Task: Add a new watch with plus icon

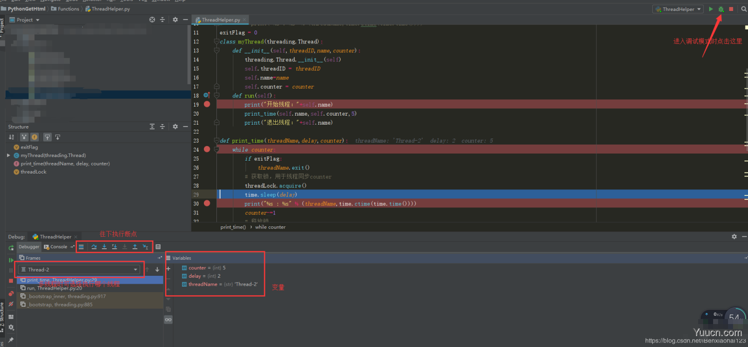Action: 168,269
